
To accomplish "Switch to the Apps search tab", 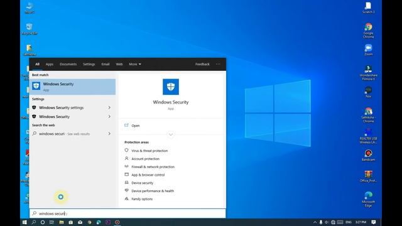I will pyautogui.click(x=50, y=64).
